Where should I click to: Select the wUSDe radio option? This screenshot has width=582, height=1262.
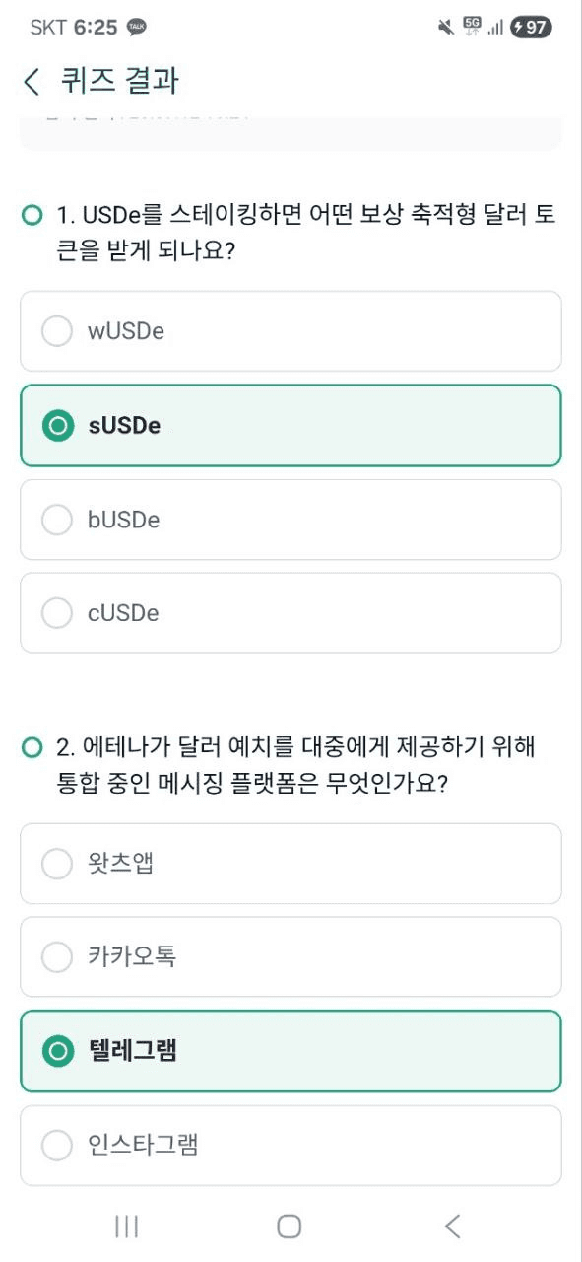[291, 331]
